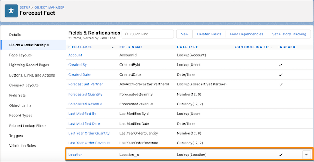
Task: Click Set History Tracking button
Action: click(289, 34)
